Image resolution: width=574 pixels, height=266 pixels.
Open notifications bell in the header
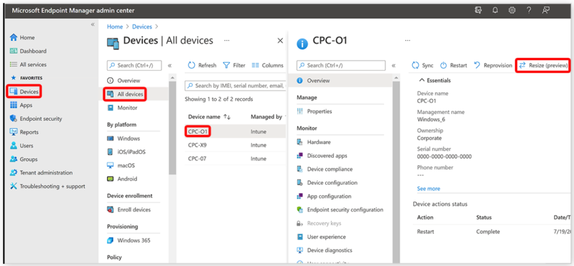495,10
